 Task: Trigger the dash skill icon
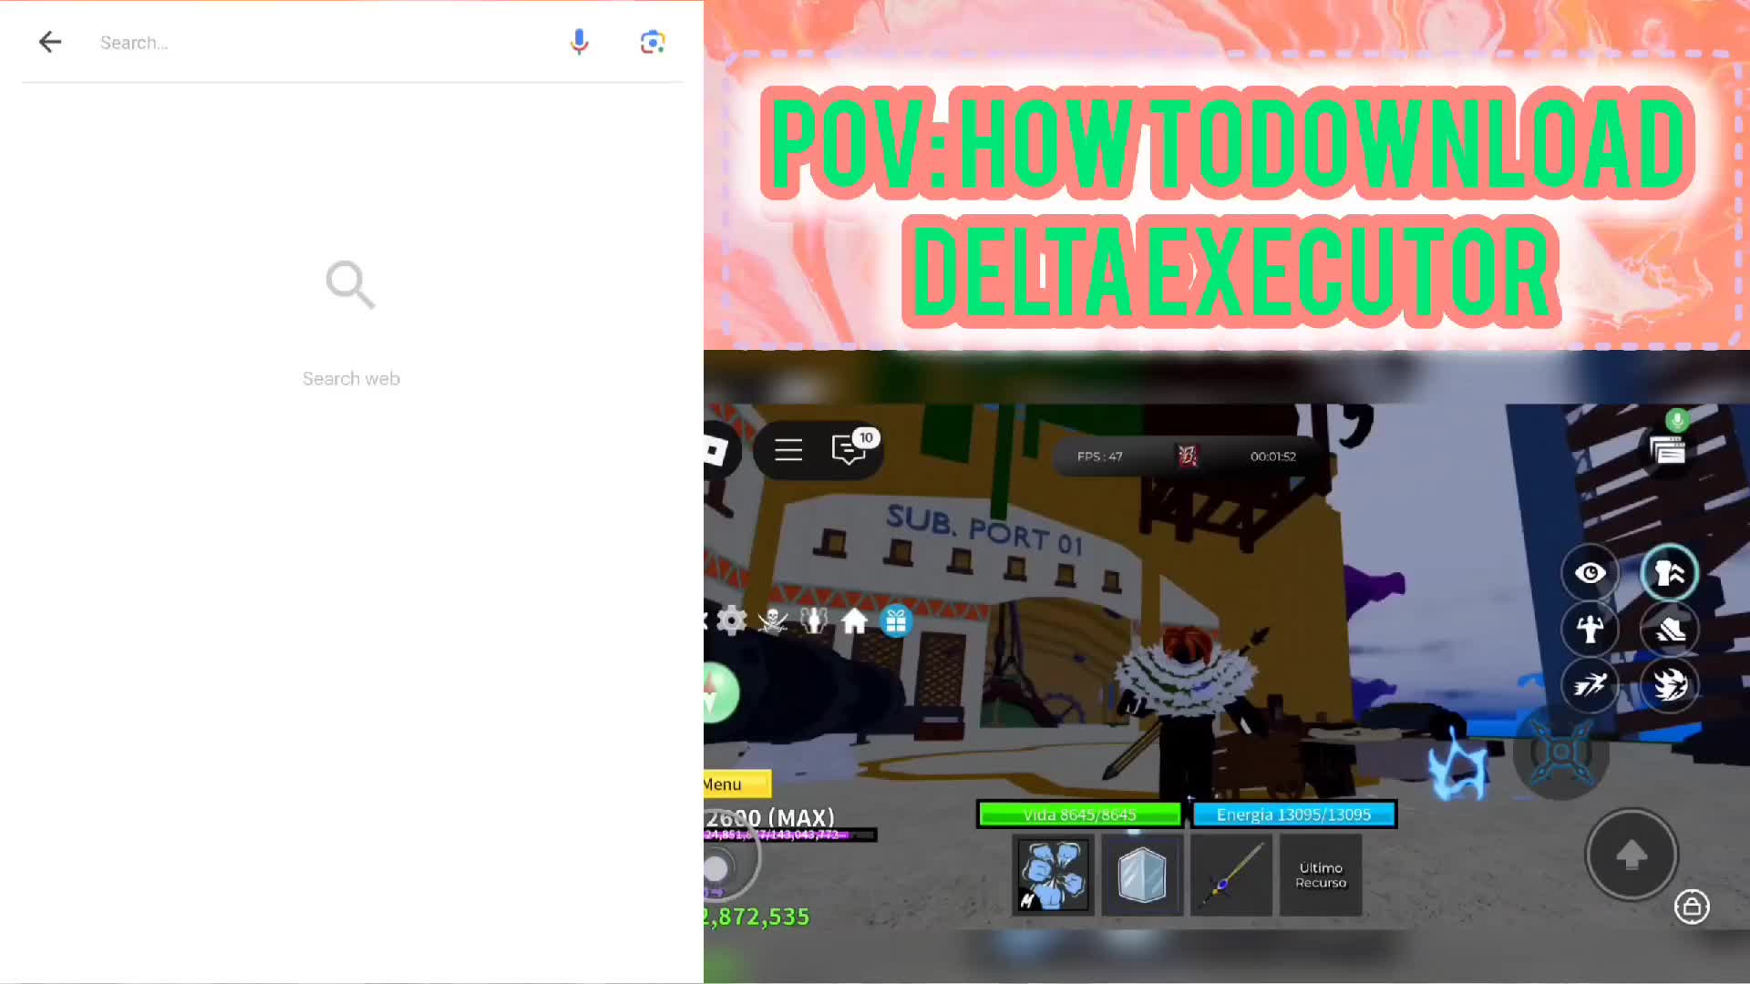pos(1590,685)
